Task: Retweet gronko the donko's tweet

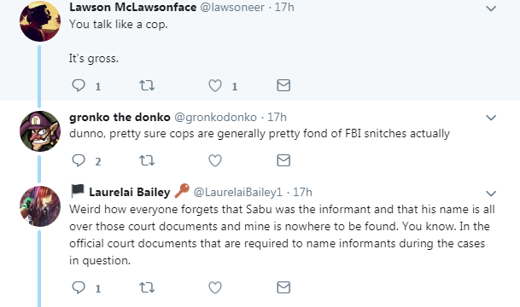Action: (x=147, y=160)
